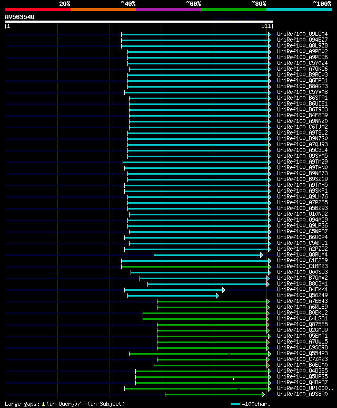337x408 pixels.
Task: Click the UniRef100_C6TJM2 label
Action: click(x=302, y=127)
